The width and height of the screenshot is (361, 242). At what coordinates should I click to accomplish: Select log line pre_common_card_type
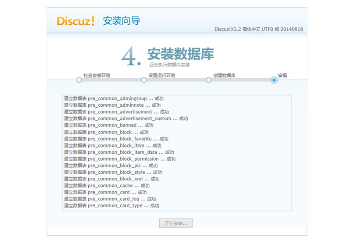tap(111, 206)
